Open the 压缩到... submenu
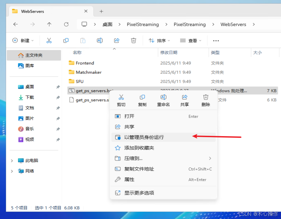281x219 pixels. [x=163, y=158]
